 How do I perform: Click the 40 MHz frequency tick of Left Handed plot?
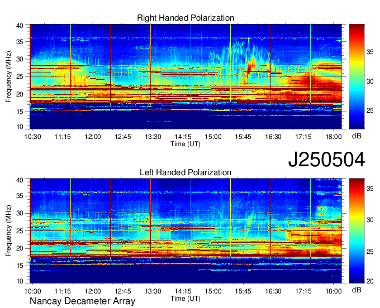tap(20, 180)
